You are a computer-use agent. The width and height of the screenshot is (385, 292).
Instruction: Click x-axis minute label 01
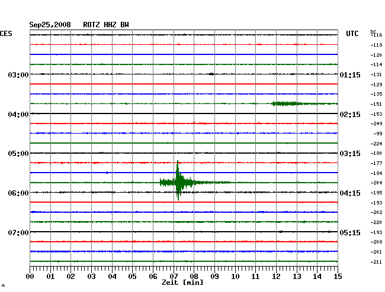(50, 276)
